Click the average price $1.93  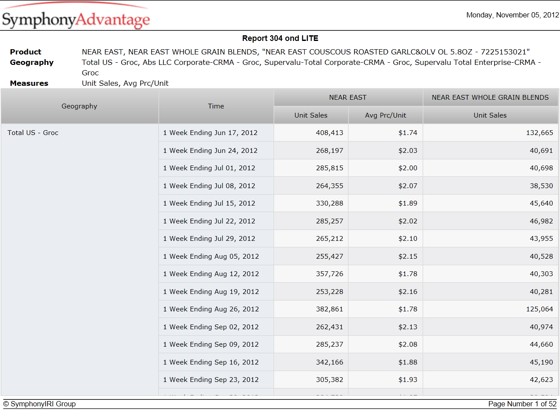408,380
